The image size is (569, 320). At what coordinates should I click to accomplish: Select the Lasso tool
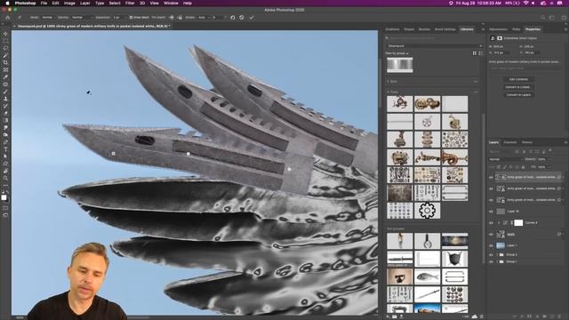pyautogui.click(x=5, y=48)
